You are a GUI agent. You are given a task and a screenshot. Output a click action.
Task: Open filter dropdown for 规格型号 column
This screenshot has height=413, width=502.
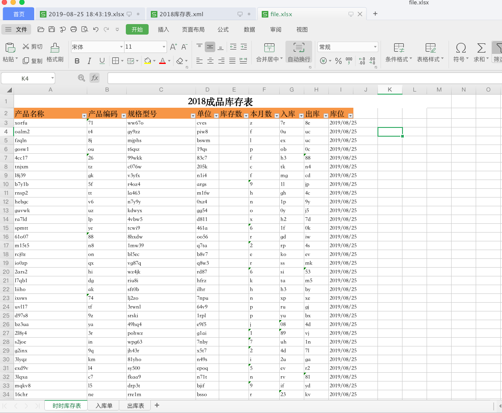point(193,116)
